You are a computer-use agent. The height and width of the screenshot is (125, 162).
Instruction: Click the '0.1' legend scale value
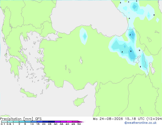3,124
